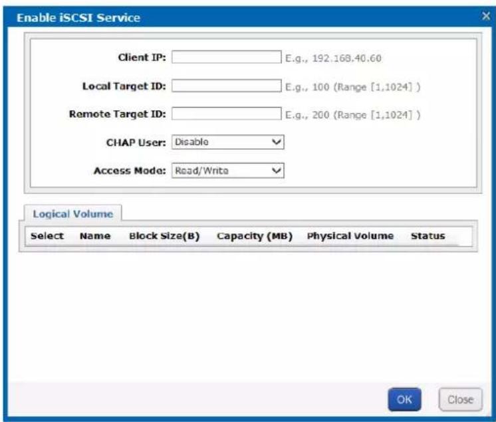Focus the Local Target ID field
This screenshot has width=496, height=422.
227,86
